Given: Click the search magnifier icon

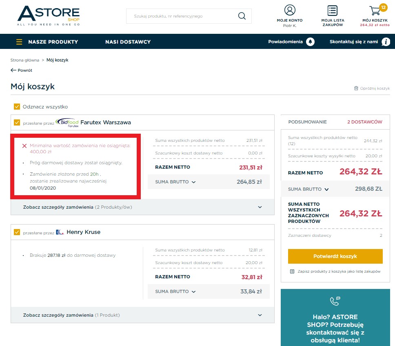Looking at the screenshot, I should pos(242,16).
